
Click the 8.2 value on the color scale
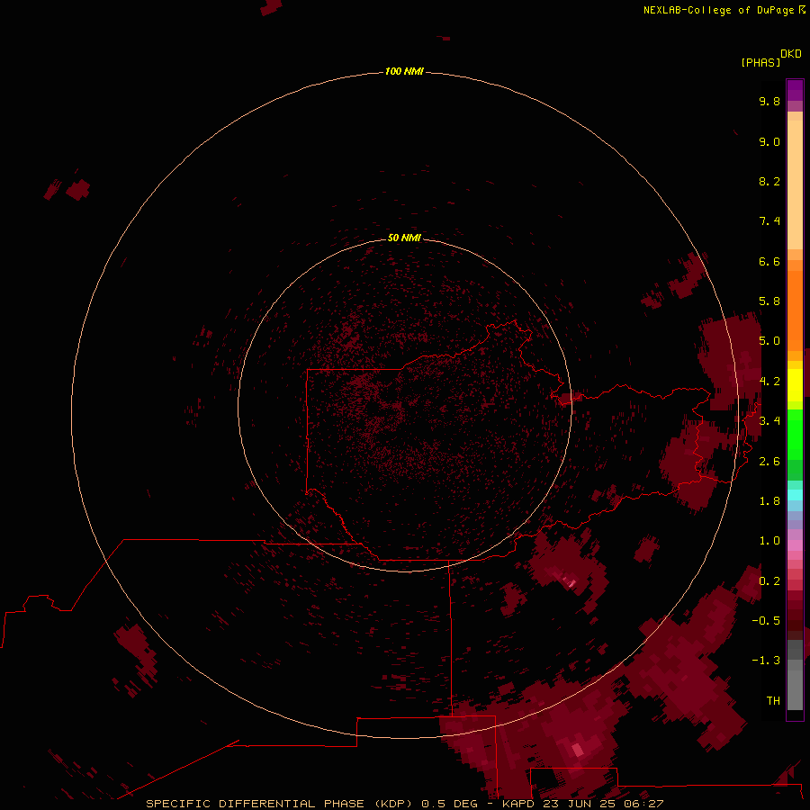pyautogui.click(x=769, y=181)
